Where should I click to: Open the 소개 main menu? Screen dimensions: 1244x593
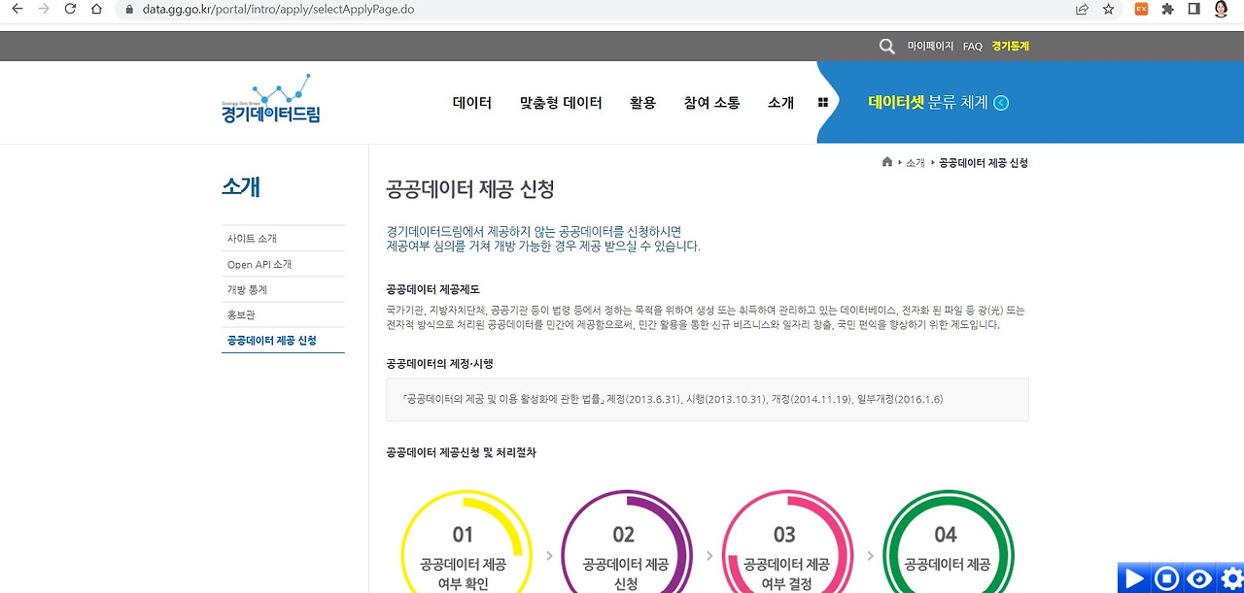[x=780, y=103]
